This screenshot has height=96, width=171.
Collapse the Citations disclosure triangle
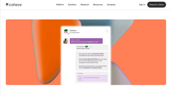click(78, 74)
